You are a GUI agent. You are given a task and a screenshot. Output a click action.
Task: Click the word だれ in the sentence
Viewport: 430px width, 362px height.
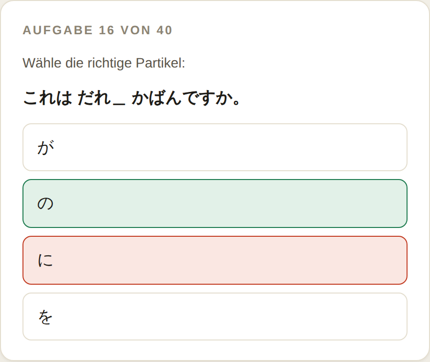pos(94,98)
